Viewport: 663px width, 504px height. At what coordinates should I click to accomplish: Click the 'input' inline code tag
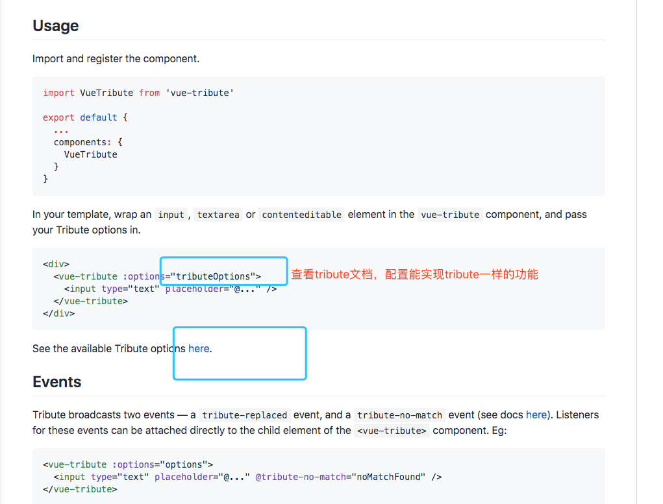pos(171,215)
